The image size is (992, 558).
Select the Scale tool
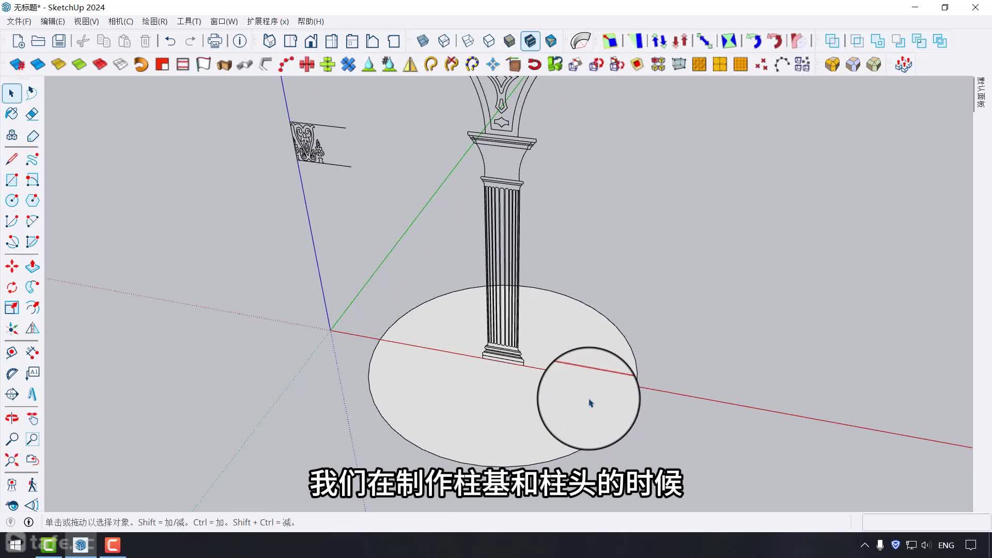pyautogui.click(x=11, y=308)
